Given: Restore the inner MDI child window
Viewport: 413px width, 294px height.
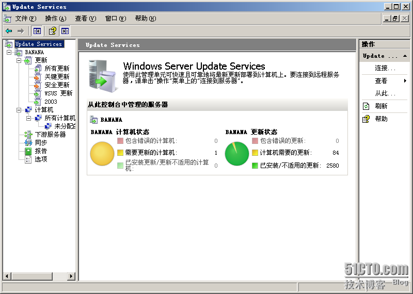Looking at the screenshot, I should tap(395, 19).
